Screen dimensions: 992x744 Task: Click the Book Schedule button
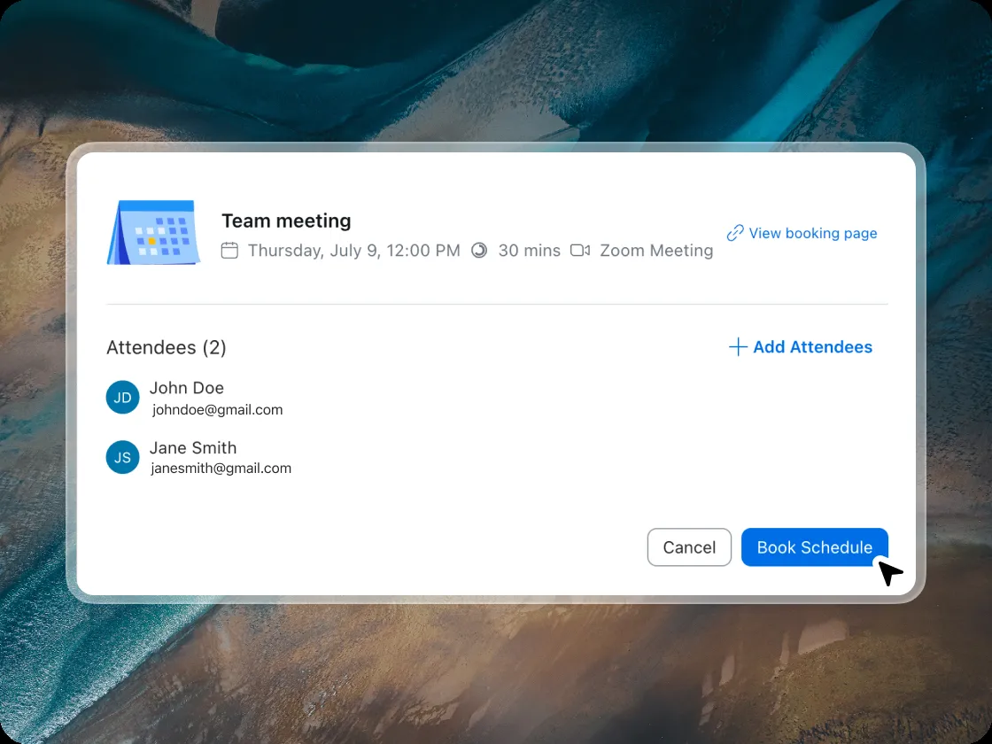click(814, 547)
